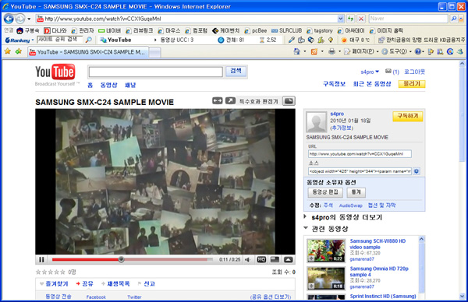Mute the video using the speaker icon

[x=247, y=260]
